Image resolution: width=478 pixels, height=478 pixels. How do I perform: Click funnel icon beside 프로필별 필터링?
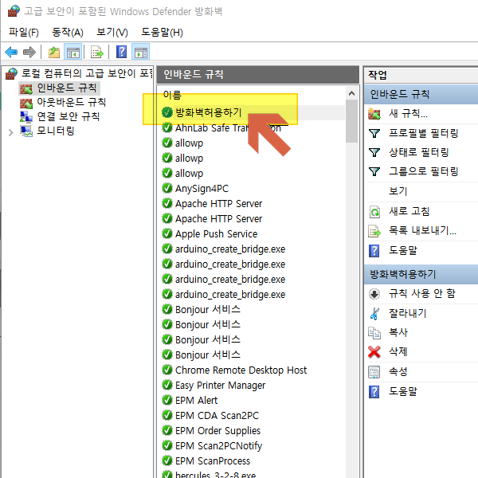374,133
